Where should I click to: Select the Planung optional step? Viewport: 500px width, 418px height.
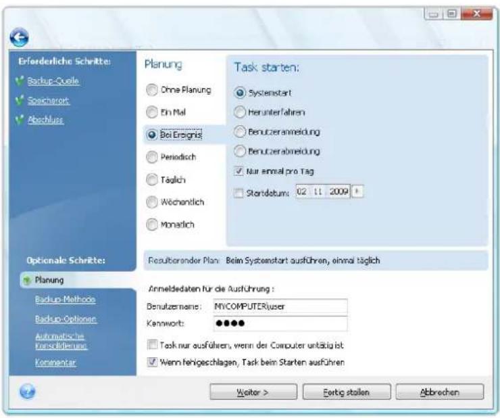(x=49, y=280)
